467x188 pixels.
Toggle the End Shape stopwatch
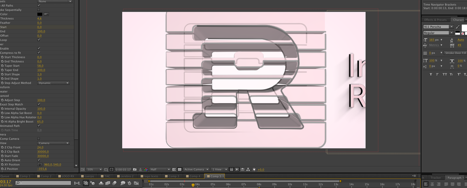[x=2, y=79]
